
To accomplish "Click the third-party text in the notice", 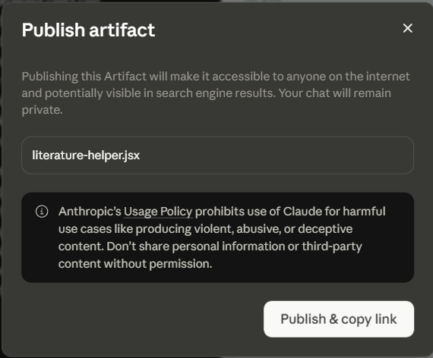I will [332, 247].
